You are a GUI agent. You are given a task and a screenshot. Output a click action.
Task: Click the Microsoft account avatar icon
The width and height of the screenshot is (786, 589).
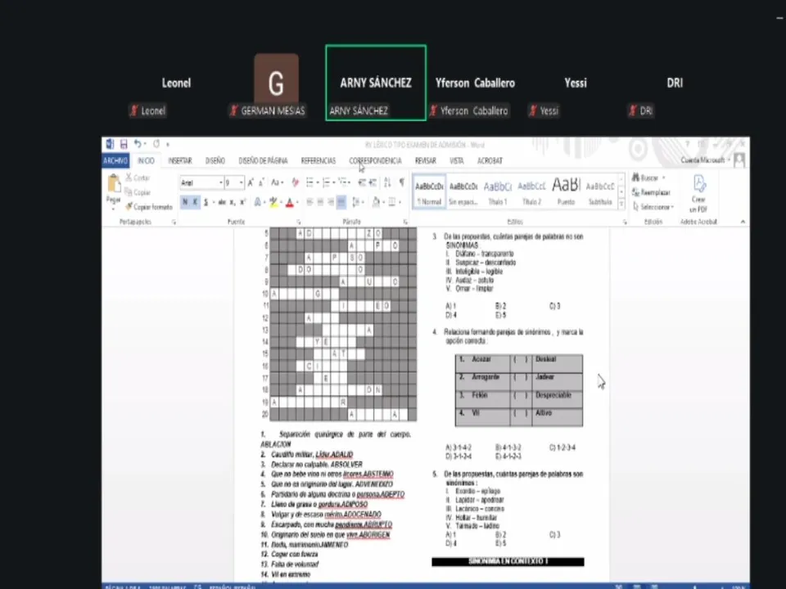(x=739, y=160)
